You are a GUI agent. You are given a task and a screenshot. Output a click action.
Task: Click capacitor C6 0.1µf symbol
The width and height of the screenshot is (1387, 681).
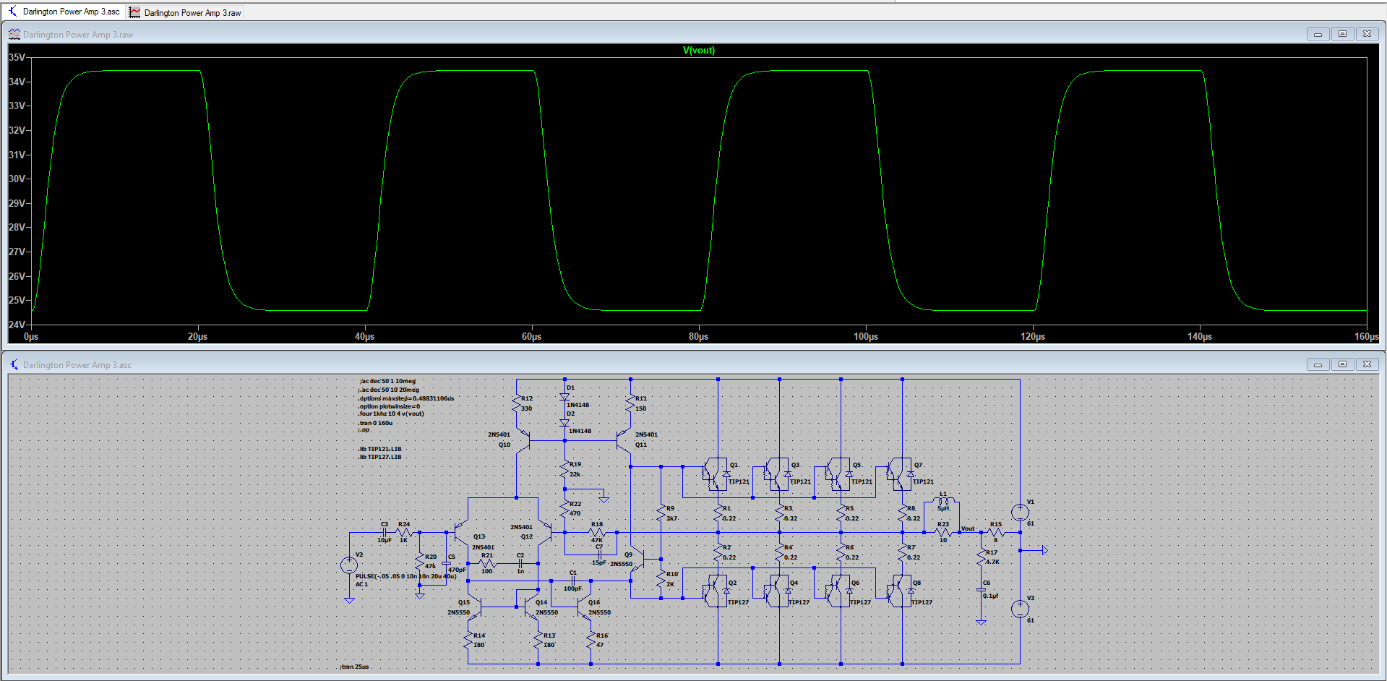[981, 590]
